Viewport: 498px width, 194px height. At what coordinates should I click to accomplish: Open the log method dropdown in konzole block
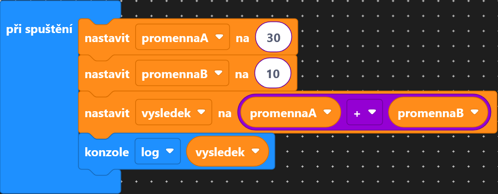click(x=158, y=151)
